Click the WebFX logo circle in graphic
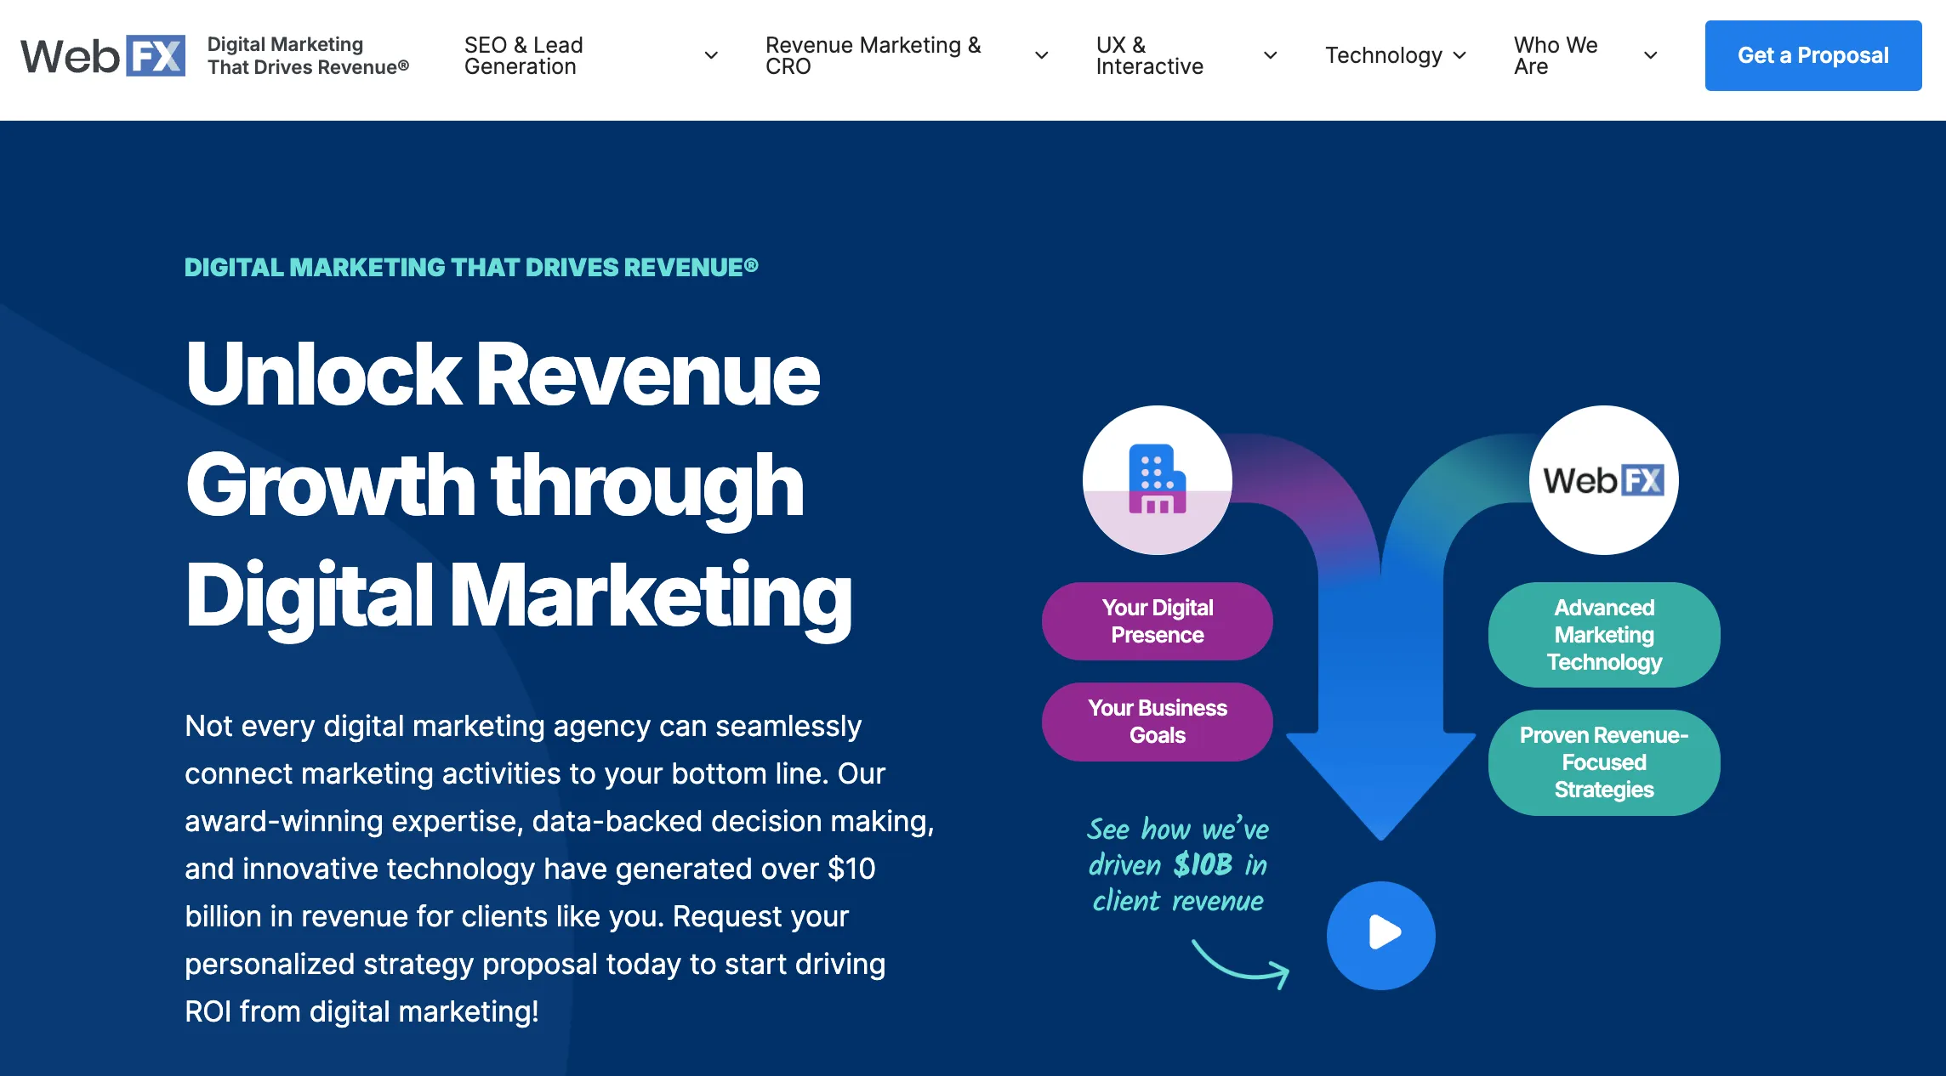This screenshot has height=1076, width=1946. click(x=1603, y=480)
